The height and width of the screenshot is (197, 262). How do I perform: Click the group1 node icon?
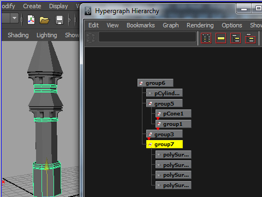pos(159,124)
